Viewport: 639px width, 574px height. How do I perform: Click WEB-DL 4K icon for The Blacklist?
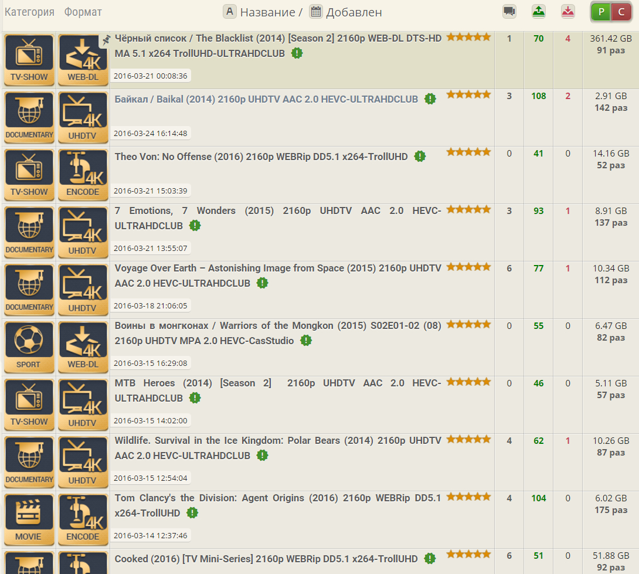tap(83, 59)
